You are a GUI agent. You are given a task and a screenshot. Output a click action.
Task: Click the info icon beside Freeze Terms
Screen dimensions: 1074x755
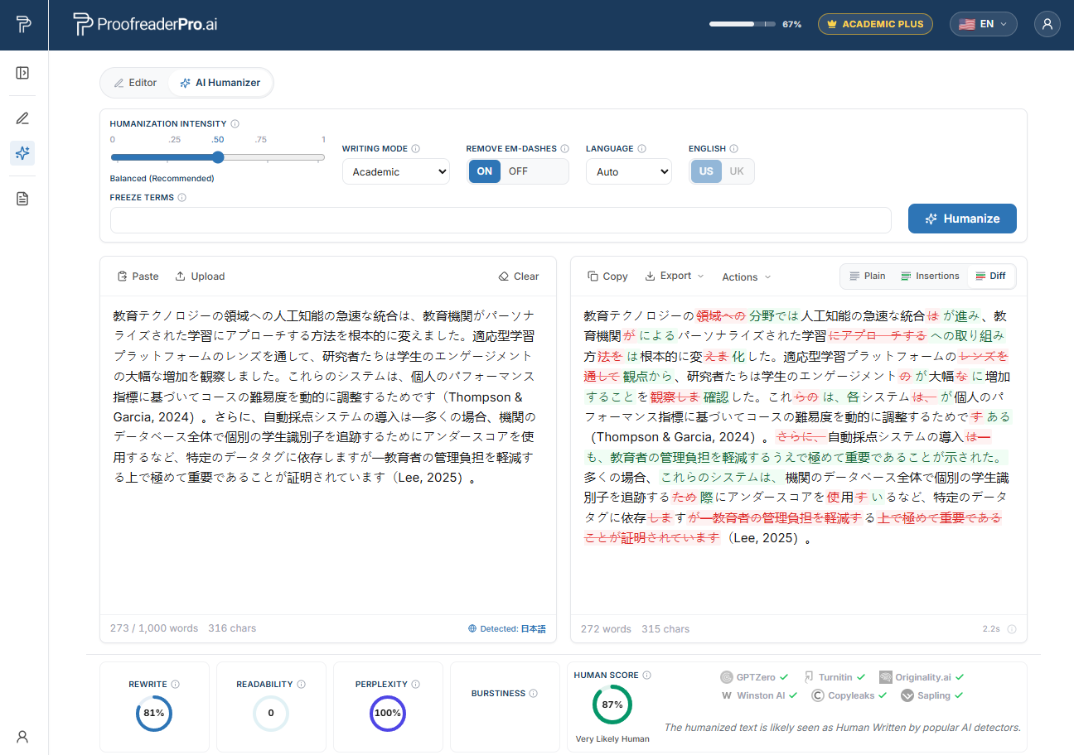(x=182, y=198)
